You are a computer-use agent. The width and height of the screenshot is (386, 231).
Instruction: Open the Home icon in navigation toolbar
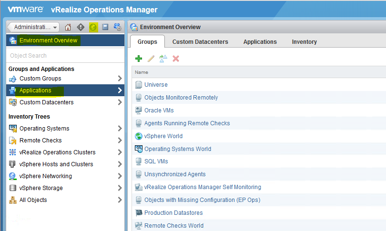tap(68, 27)
